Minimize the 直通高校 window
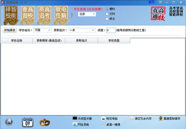186x129 pixels. click(x=167, y=2)
